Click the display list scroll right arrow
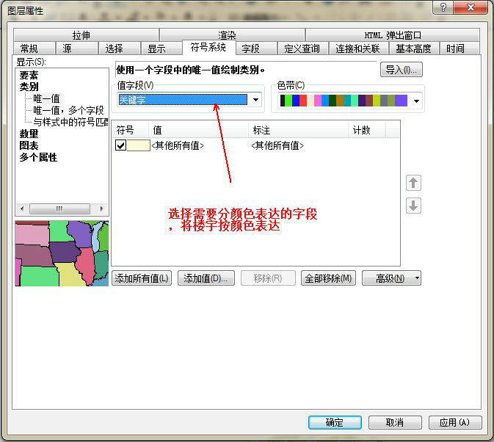The image size is (494, 442). 101,209
